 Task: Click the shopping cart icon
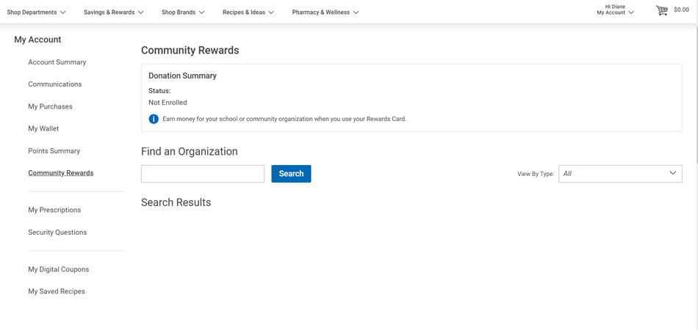[x=662, y=10]
